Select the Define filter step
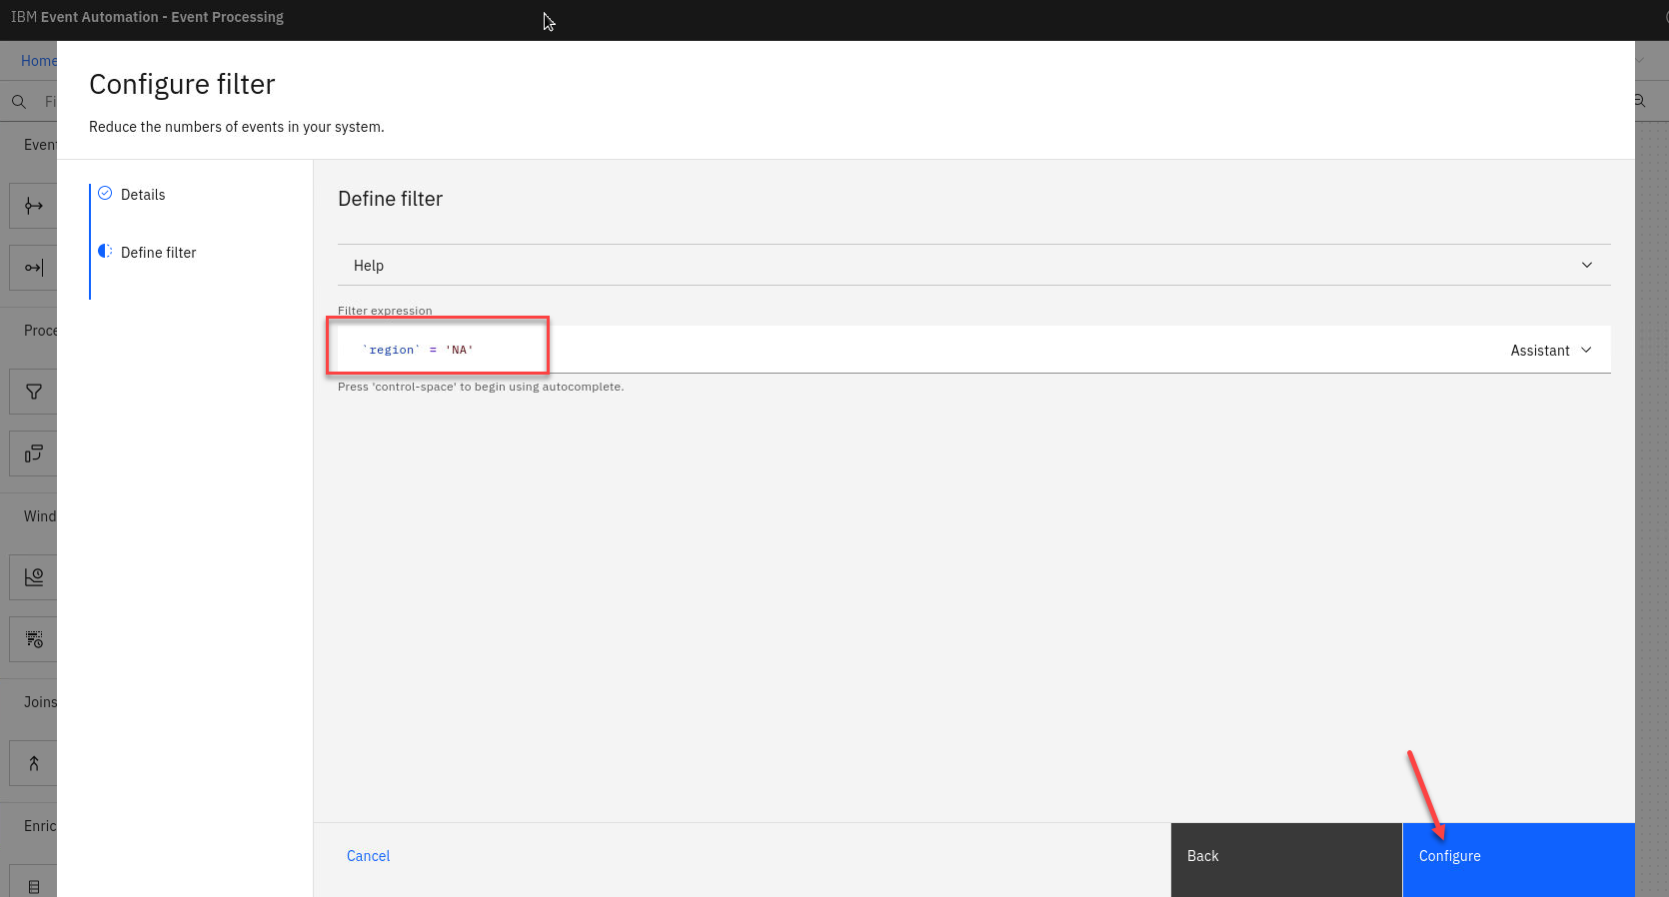 pos(158,253)
